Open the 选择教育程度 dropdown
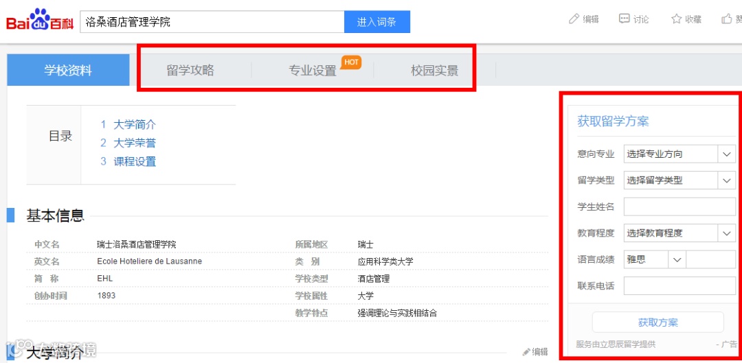 (679, 233)
